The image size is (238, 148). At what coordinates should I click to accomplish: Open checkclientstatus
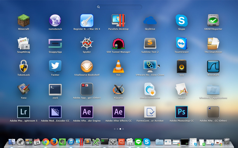150,89
